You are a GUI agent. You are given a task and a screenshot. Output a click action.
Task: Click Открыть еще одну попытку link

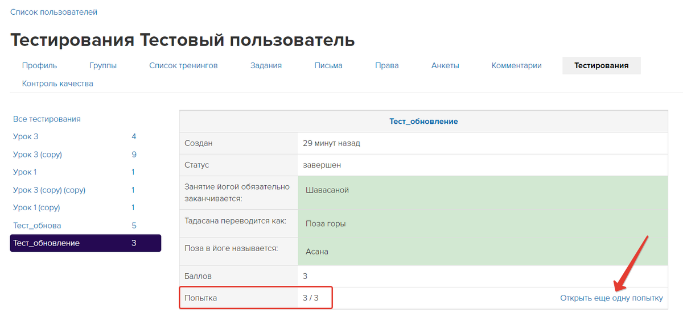[x=611, y=298]
